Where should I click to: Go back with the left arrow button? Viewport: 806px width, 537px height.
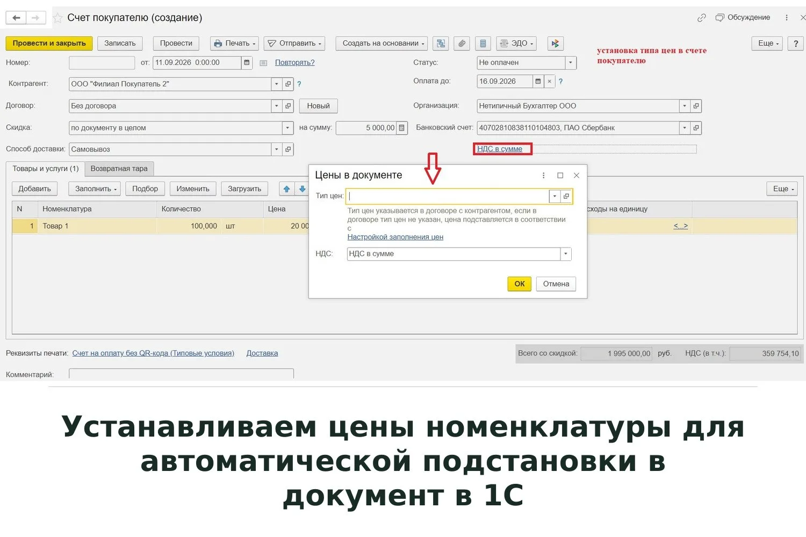tap(16, 18)
